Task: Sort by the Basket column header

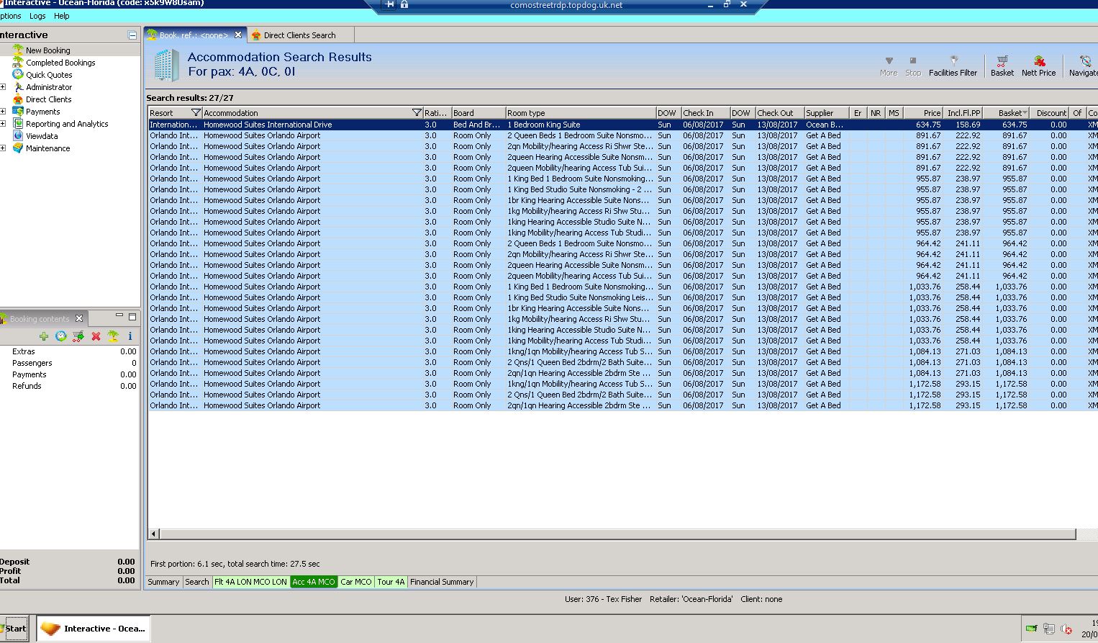Action: tap(1006, 113)
